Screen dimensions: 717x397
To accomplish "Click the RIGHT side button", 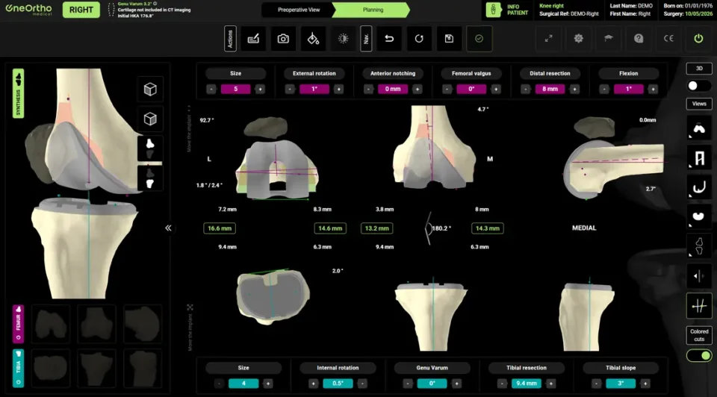I will (81, 10).
